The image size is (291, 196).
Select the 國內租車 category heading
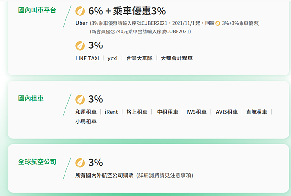click(31, 98)
